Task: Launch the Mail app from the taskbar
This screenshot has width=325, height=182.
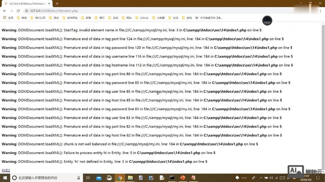Action: (98, 178)
